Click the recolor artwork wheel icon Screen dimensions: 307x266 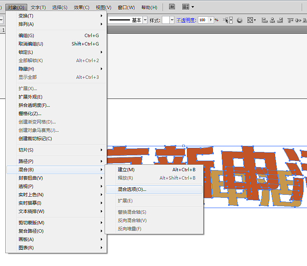240,20
